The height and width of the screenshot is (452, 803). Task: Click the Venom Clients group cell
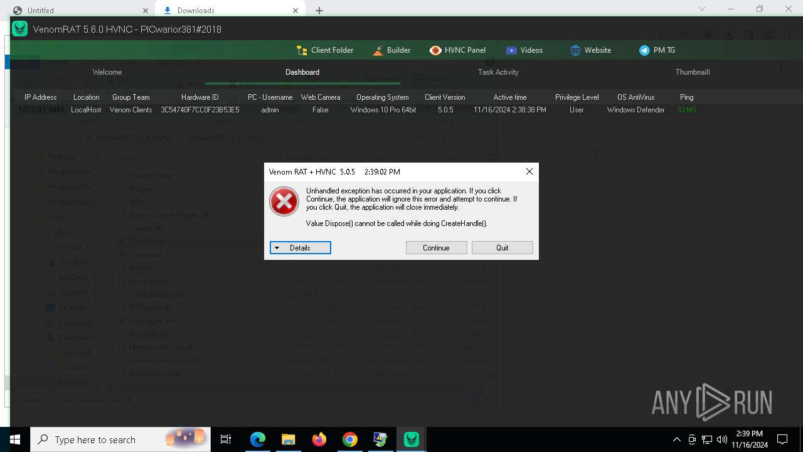[x=130, y=110]
